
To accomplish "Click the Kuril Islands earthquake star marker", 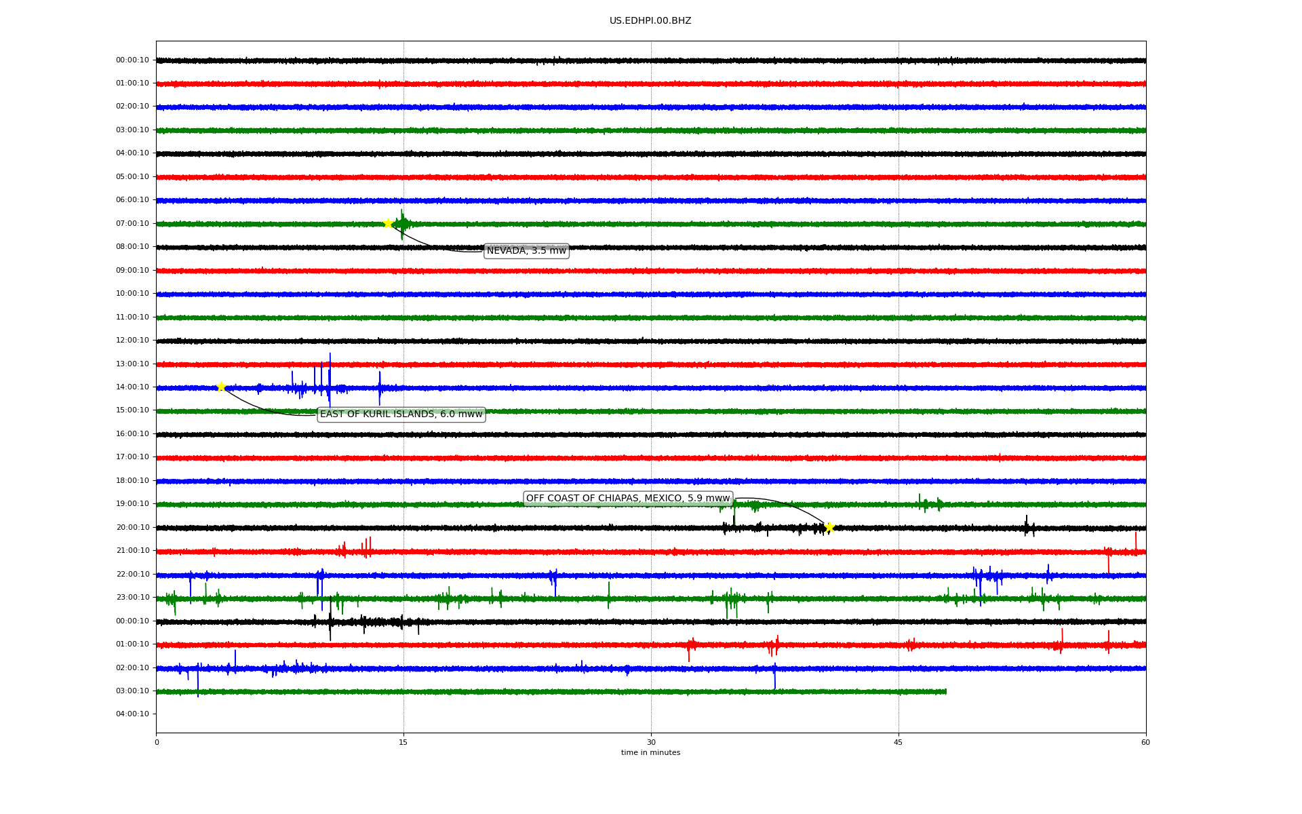I will click(221, 387).
